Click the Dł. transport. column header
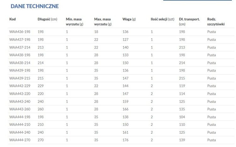 point(189,21)
